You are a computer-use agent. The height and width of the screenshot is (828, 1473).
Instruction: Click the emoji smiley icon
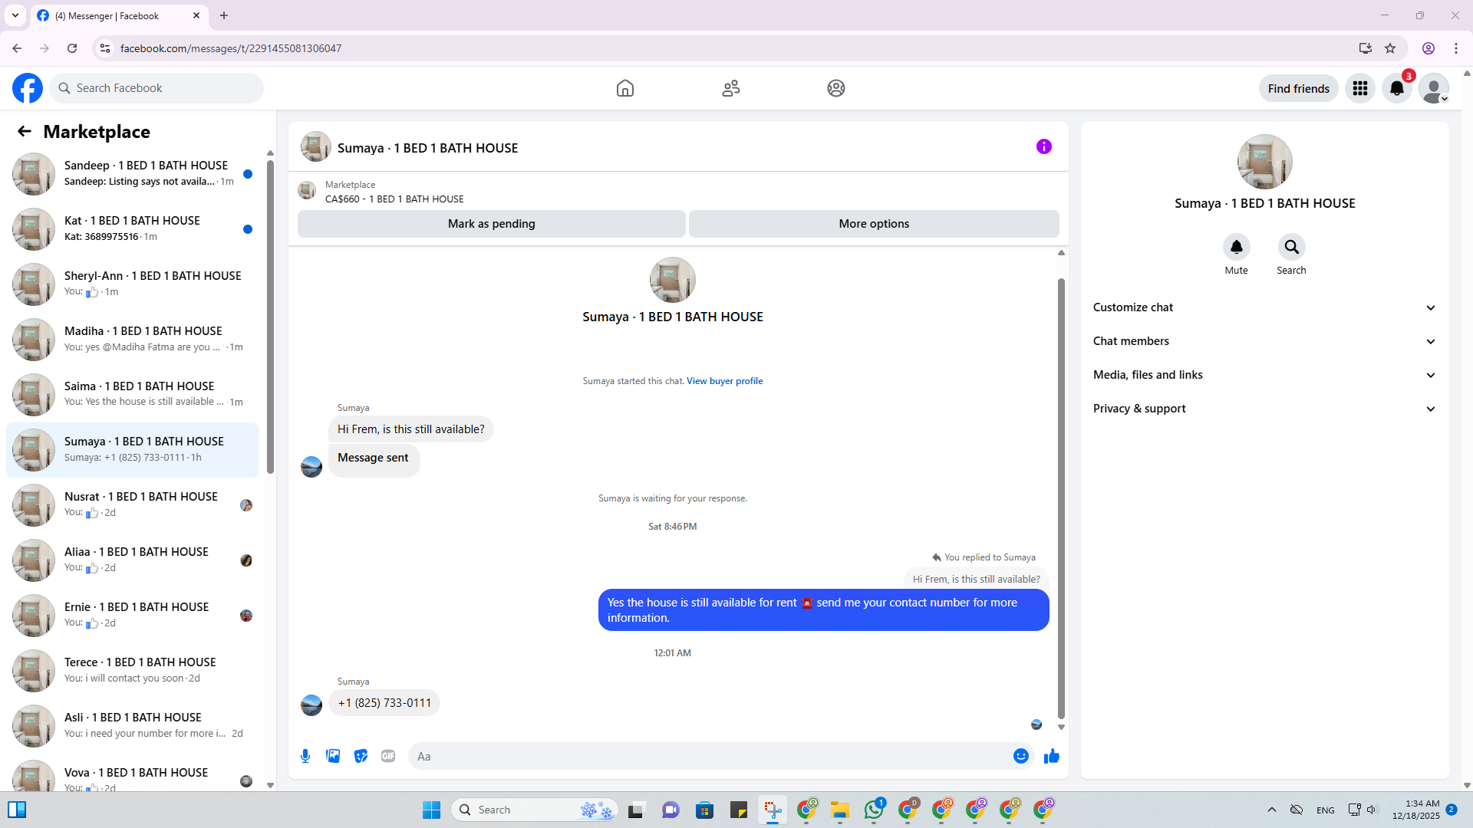[x=1020, y=756]
